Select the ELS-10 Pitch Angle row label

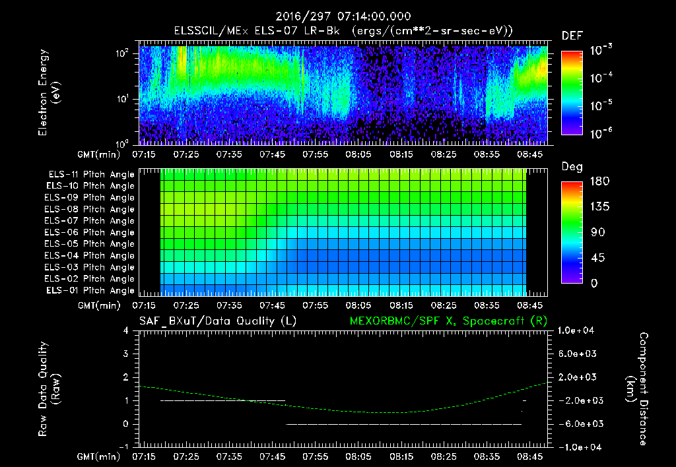90,186
